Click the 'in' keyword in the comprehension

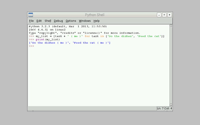coord(102,36)
